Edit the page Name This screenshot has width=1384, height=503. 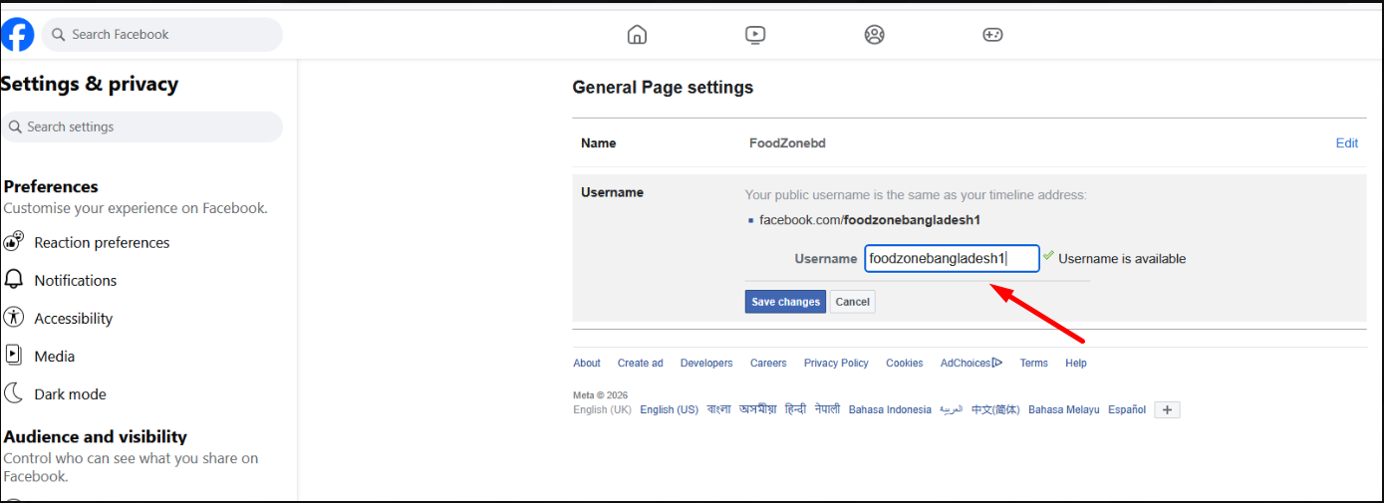point(1347,143)
